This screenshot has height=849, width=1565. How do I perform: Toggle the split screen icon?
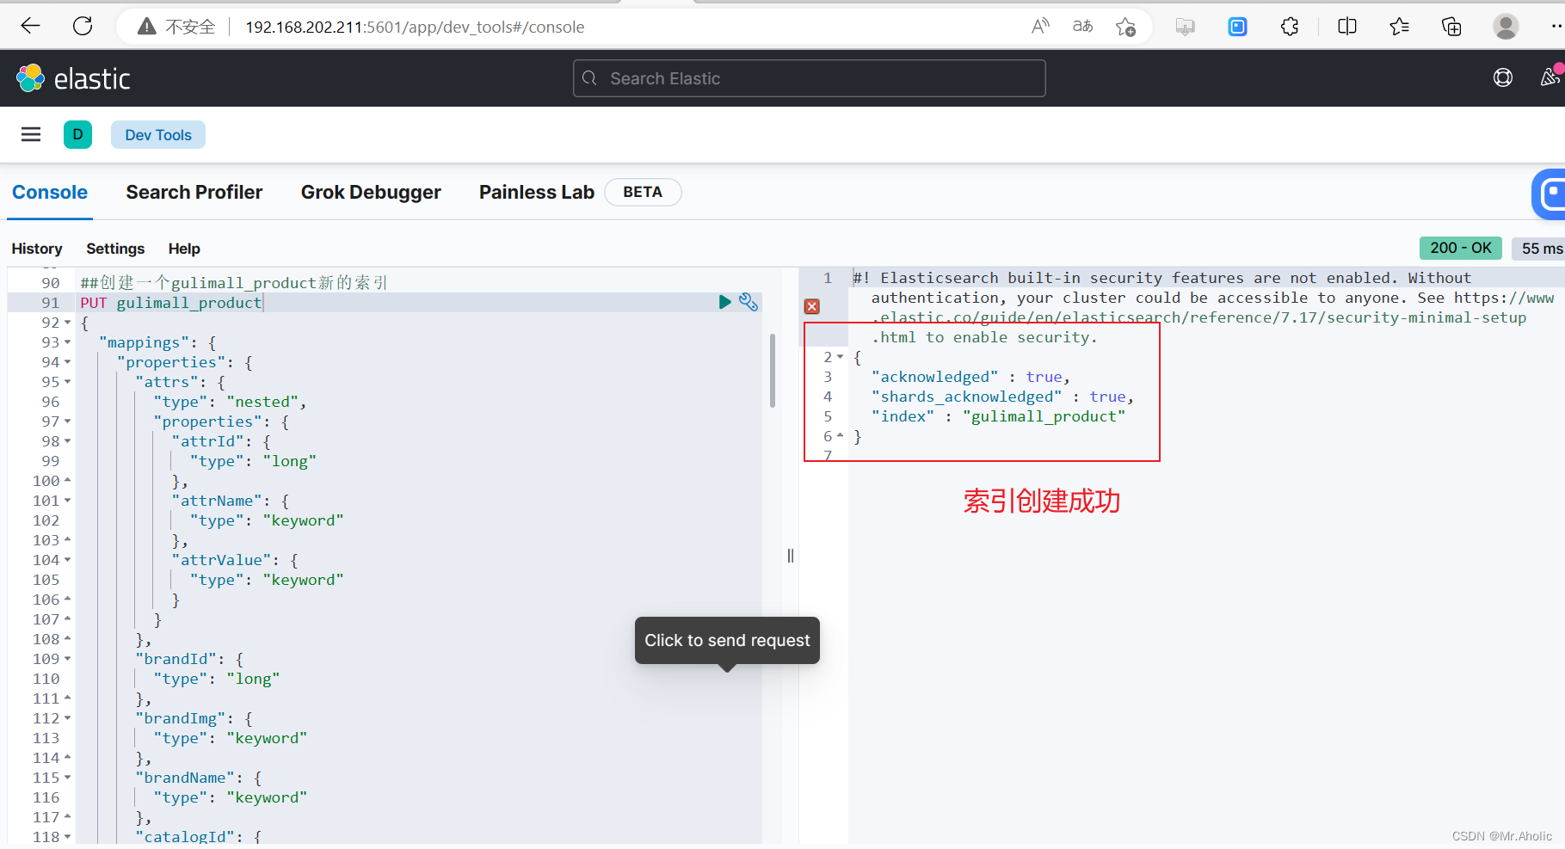coord(1347,27)
